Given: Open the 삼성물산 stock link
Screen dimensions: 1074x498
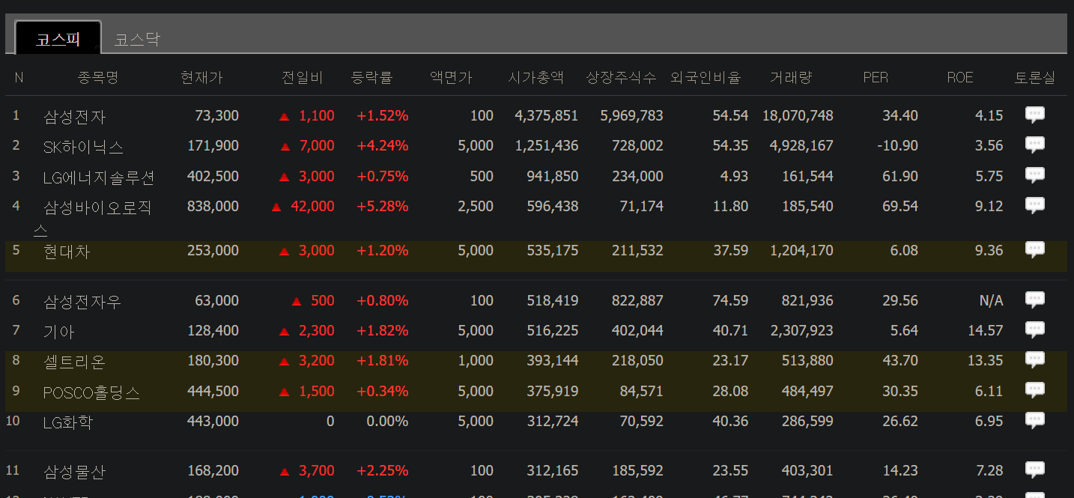Looking at the screenshot, I should [75, 472].
